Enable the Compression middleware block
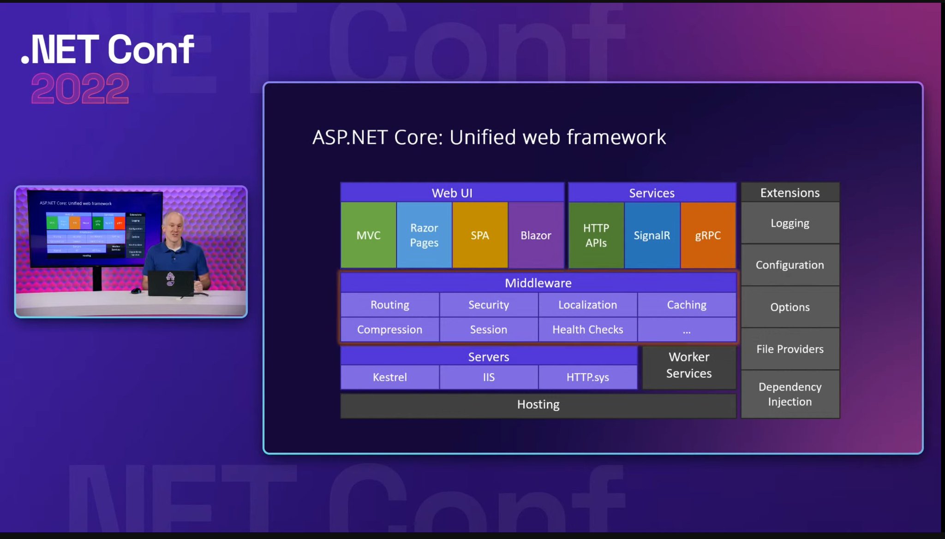Screen dimensions: 945x539 coord(389,329)
